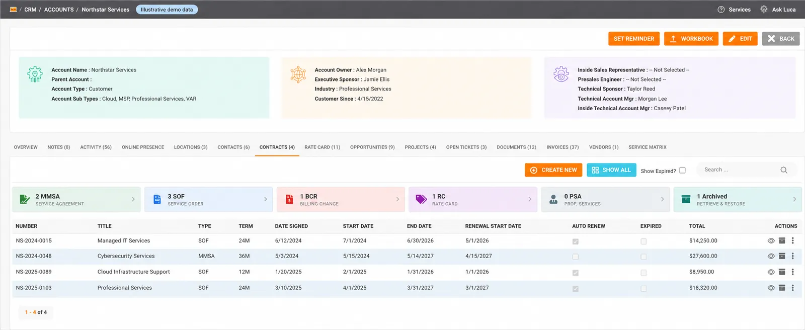Screen dimensions: 805x330
Task: Click the Show All button
Action: click(611, 170)
